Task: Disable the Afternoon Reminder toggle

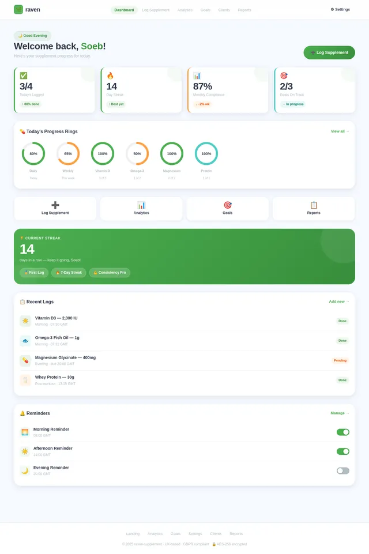Action: tap(343, 451)
